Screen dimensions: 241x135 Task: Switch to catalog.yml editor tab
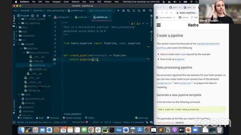[63, 17]
